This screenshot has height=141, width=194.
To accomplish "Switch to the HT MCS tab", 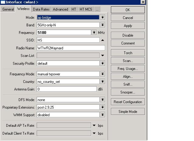I will (86, 9).
